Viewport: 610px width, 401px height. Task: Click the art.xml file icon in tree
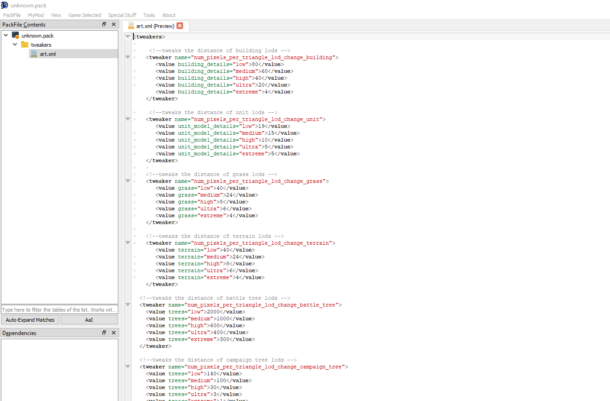(34, 54)
